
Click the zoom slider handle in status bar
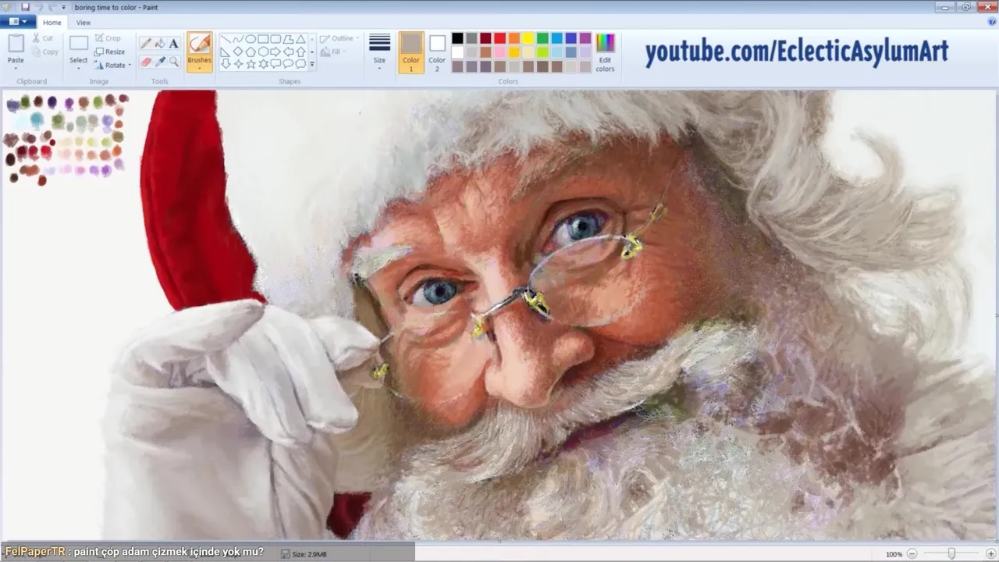[x=951, y=553]
